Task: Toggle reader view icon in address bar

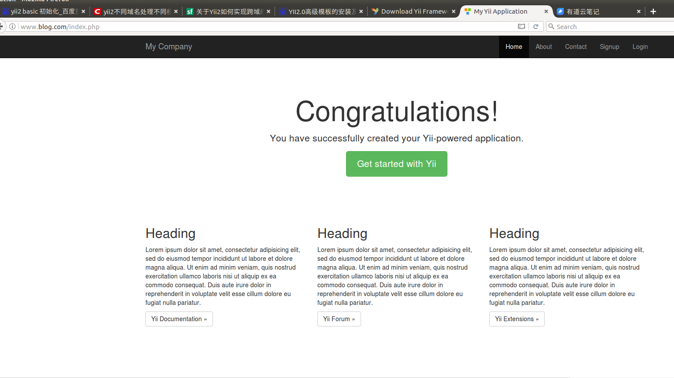Action: coord(521,26)
